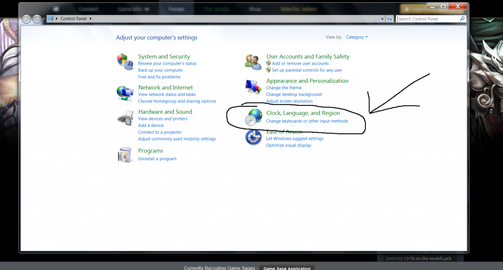Click Game Sage Application button in background page

tap(287, 268)
